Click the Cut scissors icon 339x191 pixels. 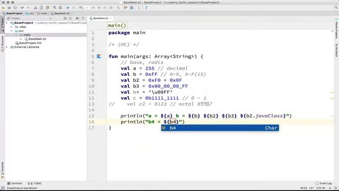35,7
